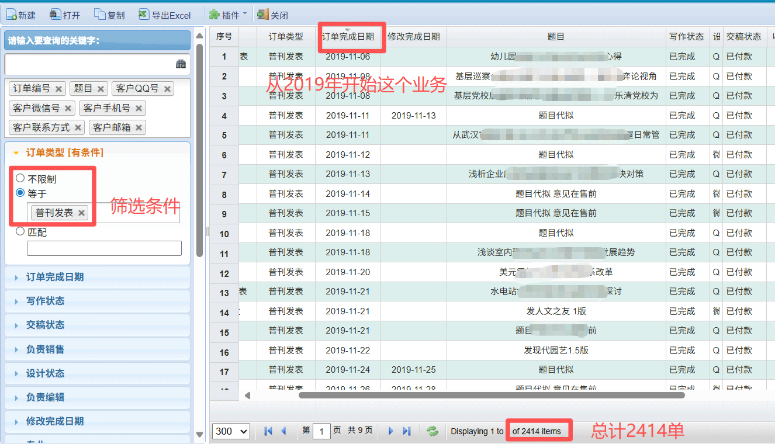Go to the next page arrow

[391, 431]
